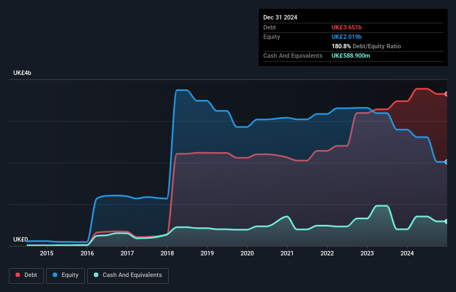Click the 2023 x-axis label
This screenshot has height=292, width=456.
(367, 253)
